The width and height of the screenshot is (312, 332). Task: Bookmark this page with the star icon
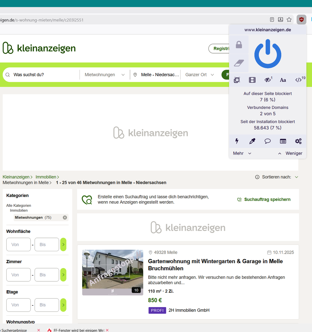(289, 19)
